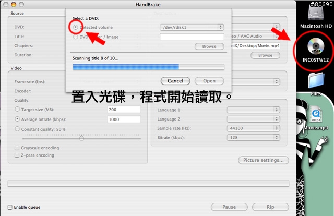Select the INC0STW12 DVD disc icon
Image resolution: width=334 pixels, height=216 pixels.
316,46
